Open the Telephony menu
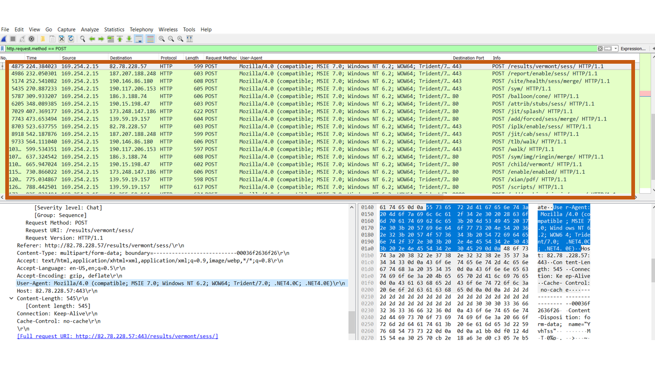This screenshot has height=368, width=655. point(142,29)
